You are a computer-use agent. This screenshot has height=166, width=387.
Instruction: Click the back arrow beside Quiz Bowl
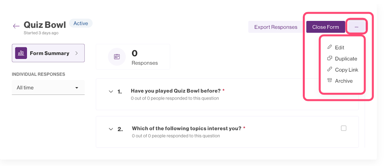click(x=16, y=26)
